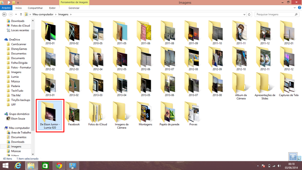Open the Windows Start button
Screen dimensions: 302x170
tap(5, 166)
